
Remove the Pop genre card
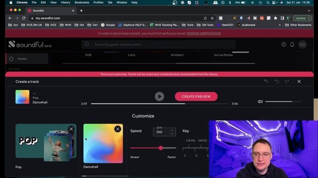click(71, 129)
